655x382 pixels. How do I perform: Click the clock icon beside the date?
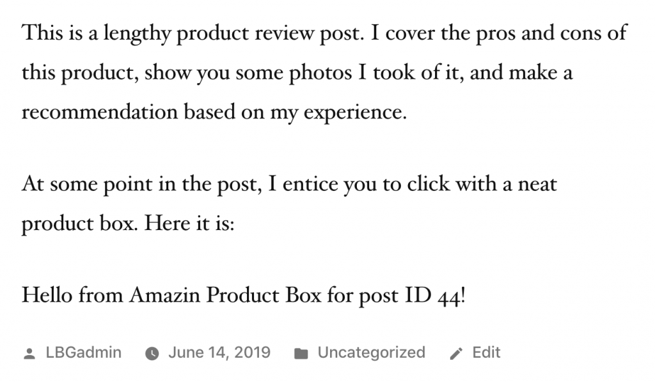pos(152,353)
